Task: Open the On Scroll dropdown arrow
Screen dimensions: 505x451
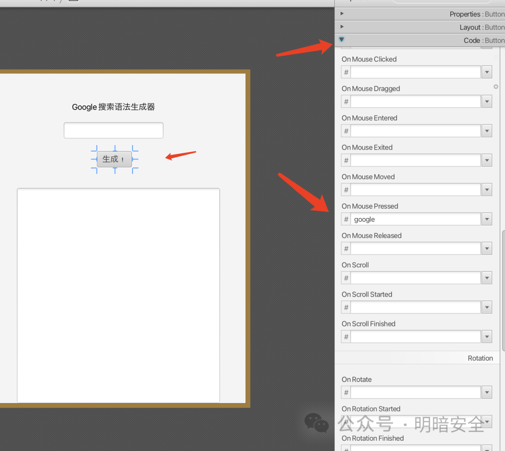Action: pyautogui.click(x=487, y=278)
